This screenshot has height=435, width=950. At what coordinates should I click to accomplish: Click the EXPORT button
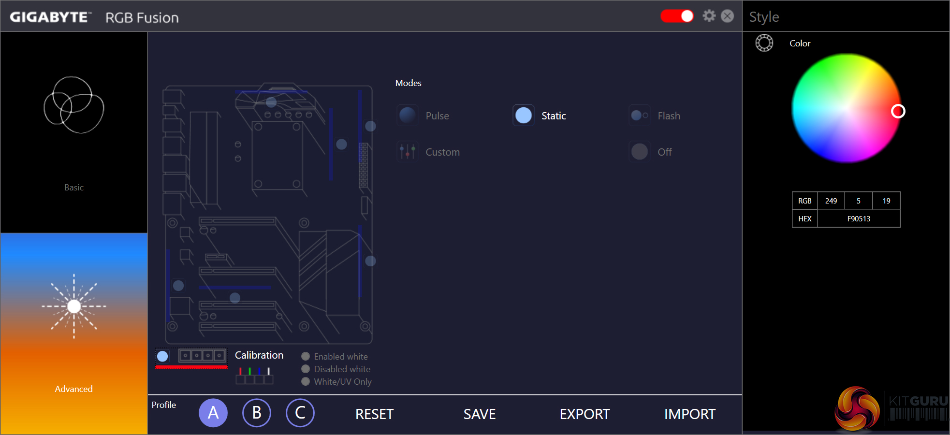coord(585,414)
